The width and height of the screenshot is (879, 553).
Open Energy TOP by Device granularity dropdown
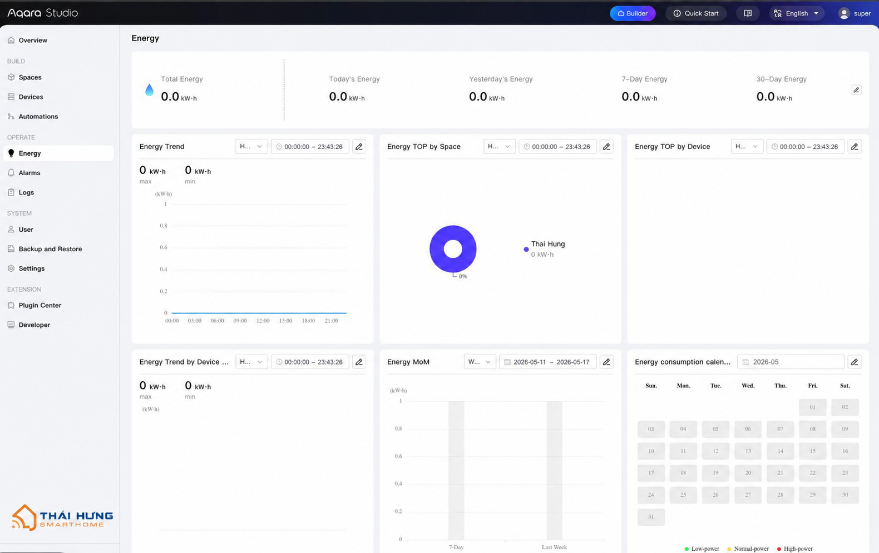(747, 147)
